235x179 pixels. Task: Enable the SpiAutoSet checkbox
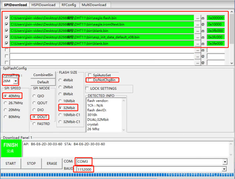90,75
